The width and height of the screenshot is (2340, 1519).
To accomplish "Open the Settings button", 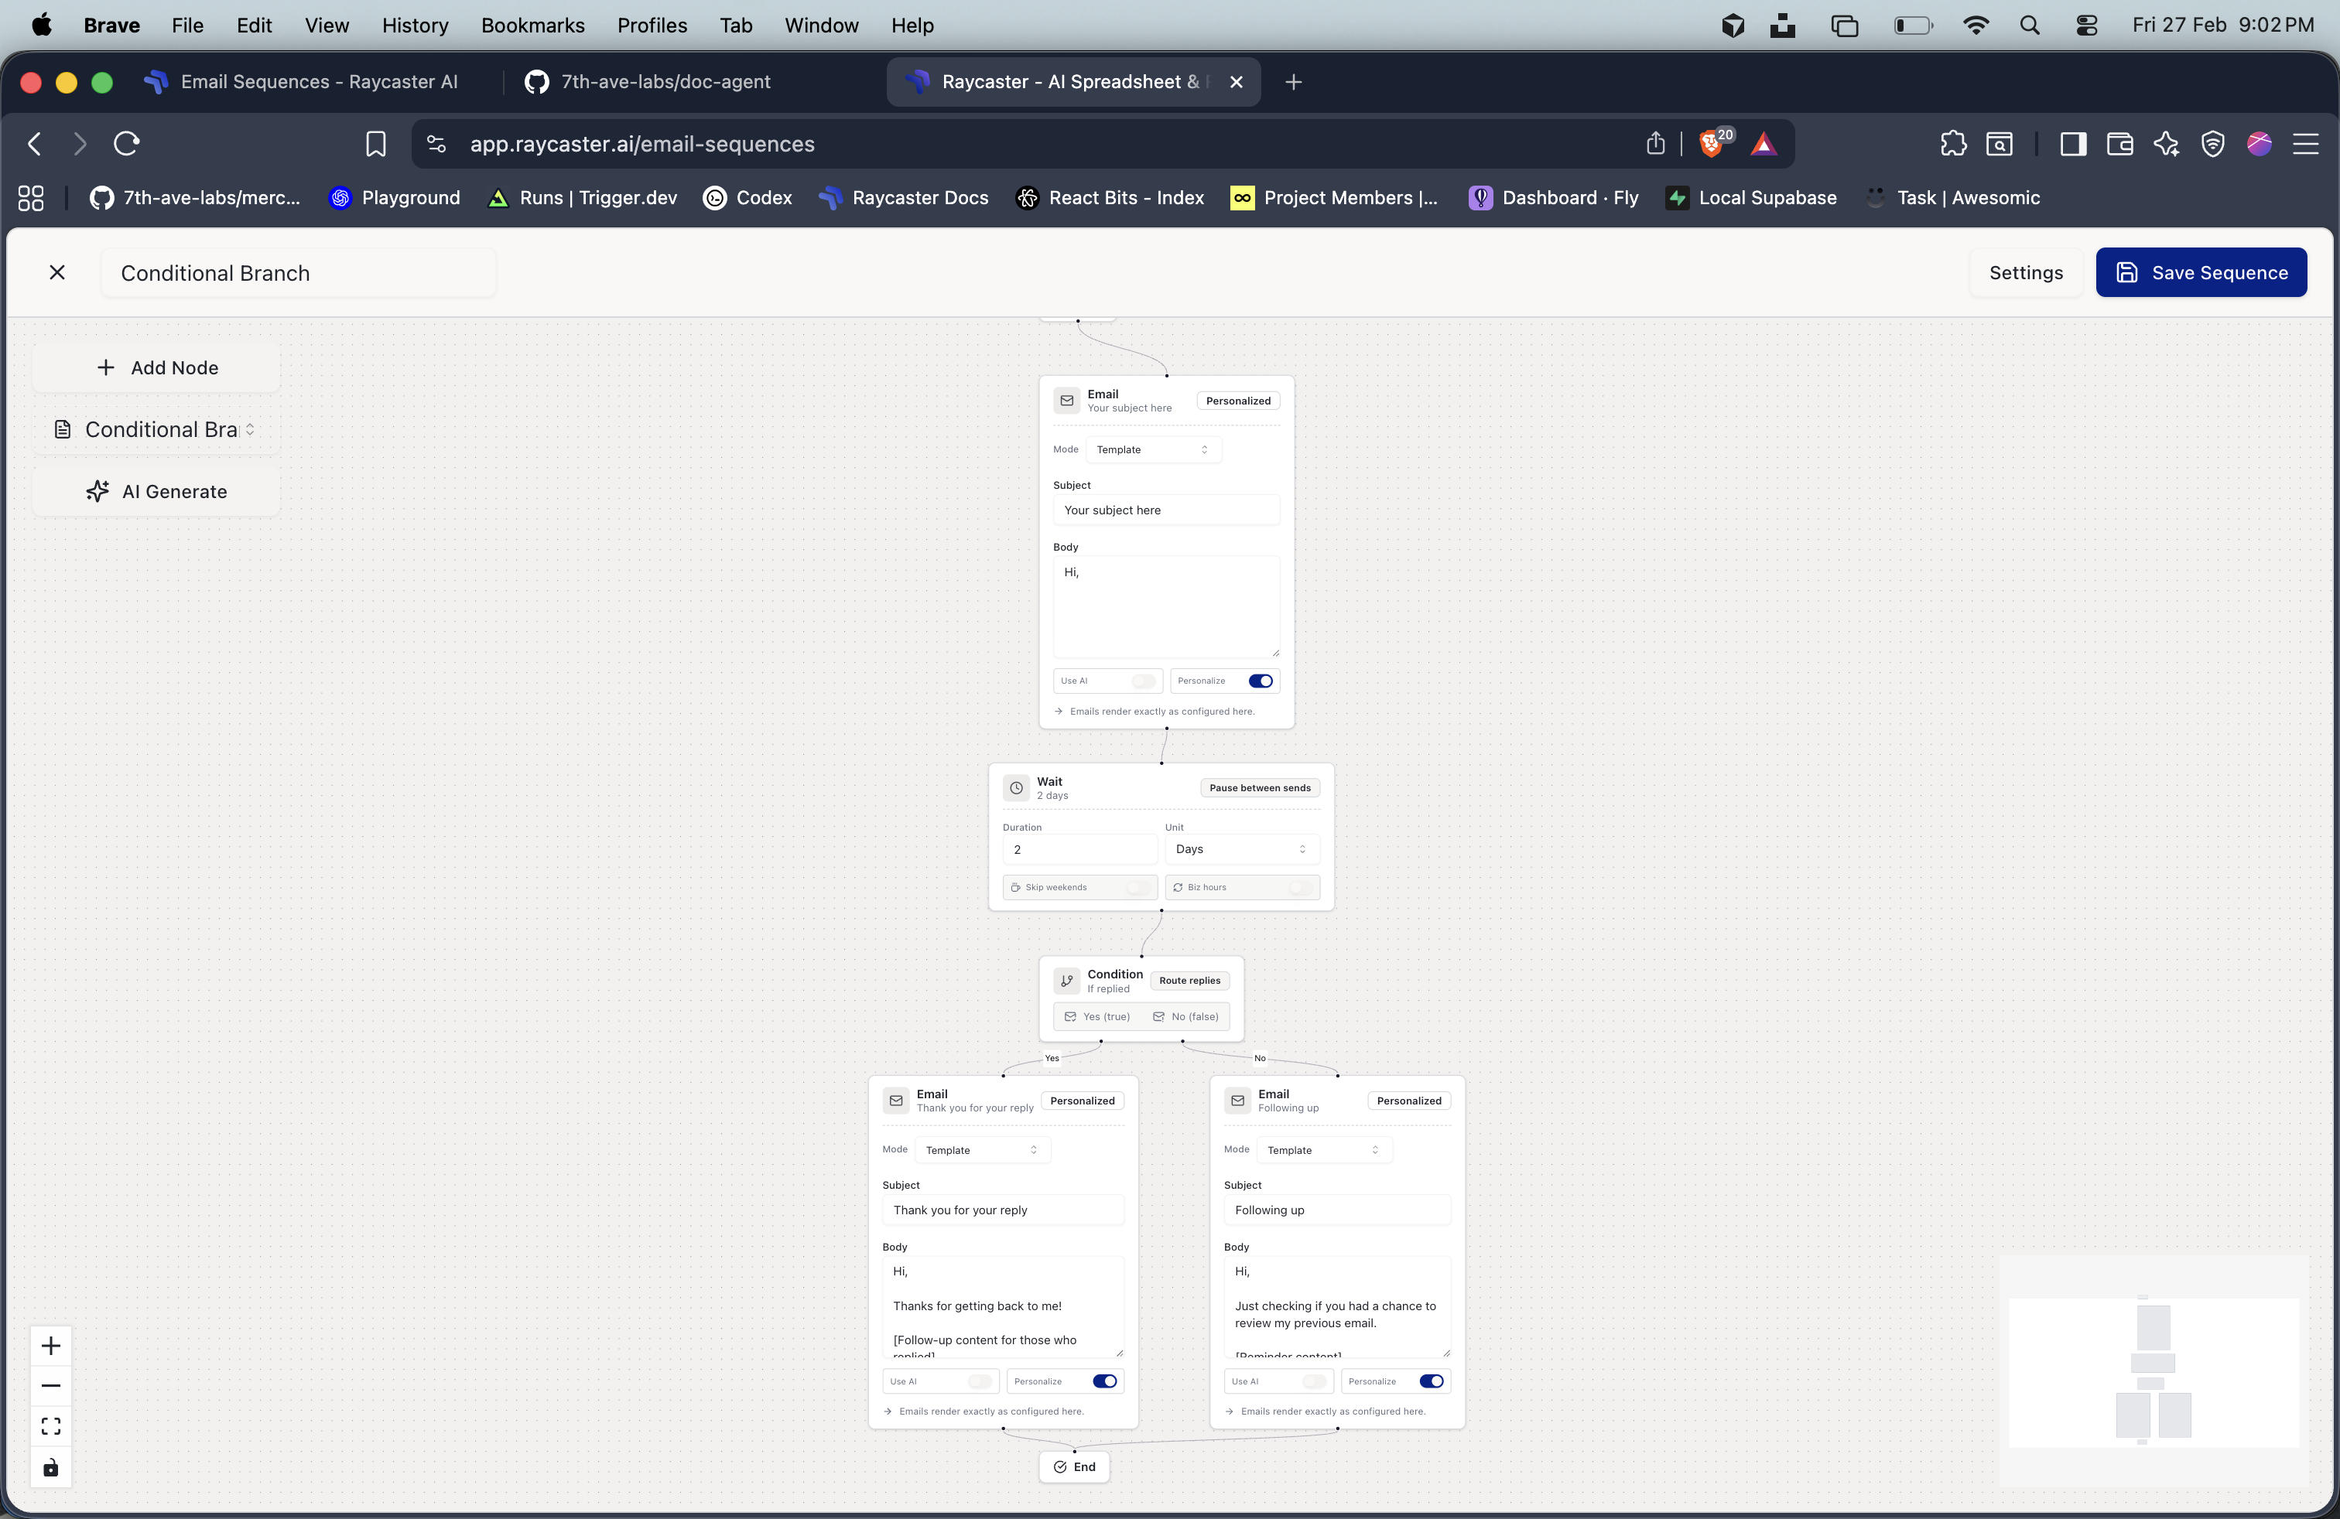I will (2025, 272).
